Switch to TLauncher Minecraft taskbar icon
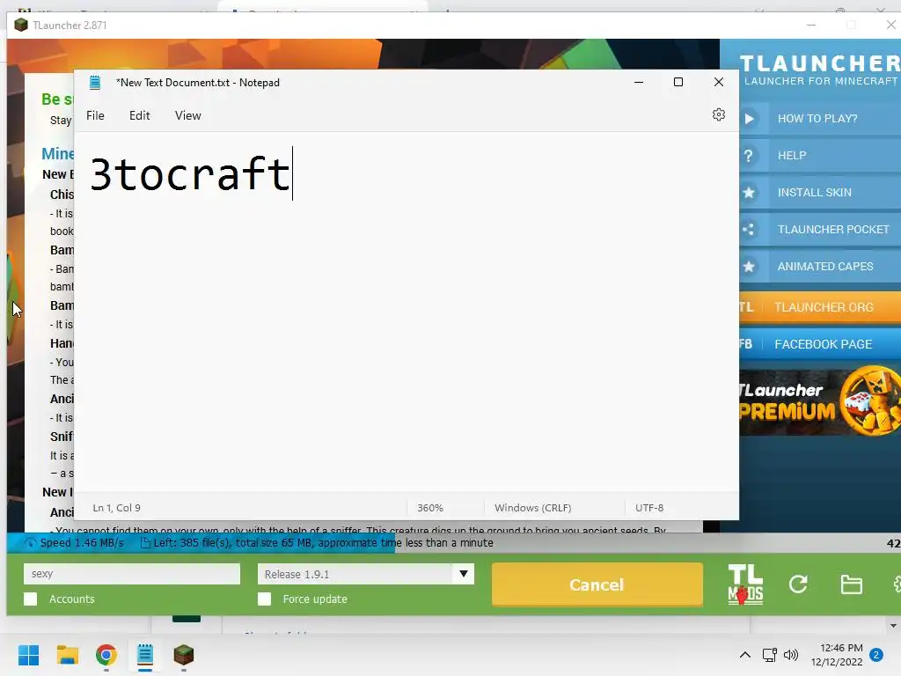Screen dimensions: 901x676 point(184,655)
